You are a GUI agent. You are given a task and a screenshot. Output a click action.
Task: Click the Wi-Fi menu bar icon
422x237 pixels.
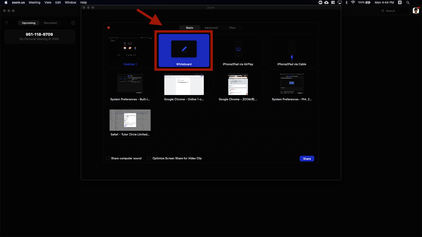tap(353, 2)
